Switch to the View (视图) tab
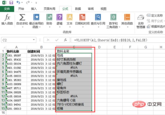Image resolution: width=165 pixels, height=115 pixels. pyautogui.click(x=103, y=9)
